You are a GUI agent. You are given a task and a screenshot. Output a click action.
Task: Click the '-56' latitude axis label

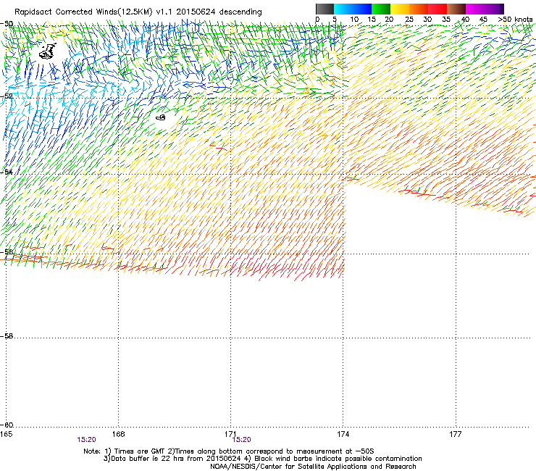(7, 251)
